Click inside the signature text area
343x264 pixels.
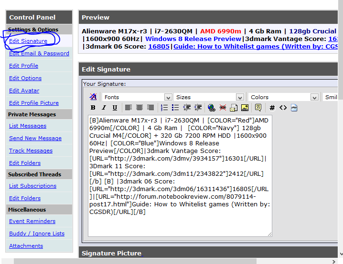pos(180,176)
